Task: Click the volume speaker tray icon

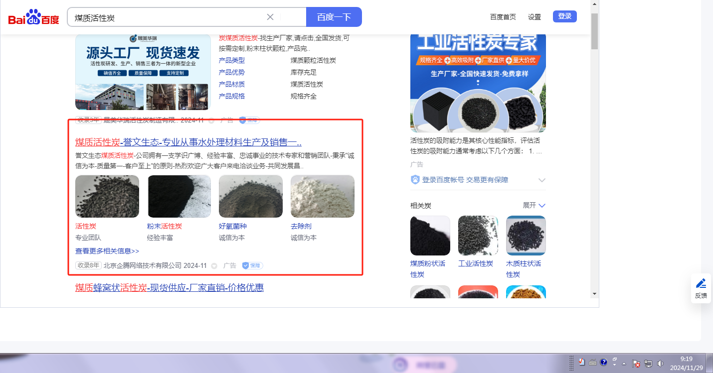Action: tap(661, 364)
